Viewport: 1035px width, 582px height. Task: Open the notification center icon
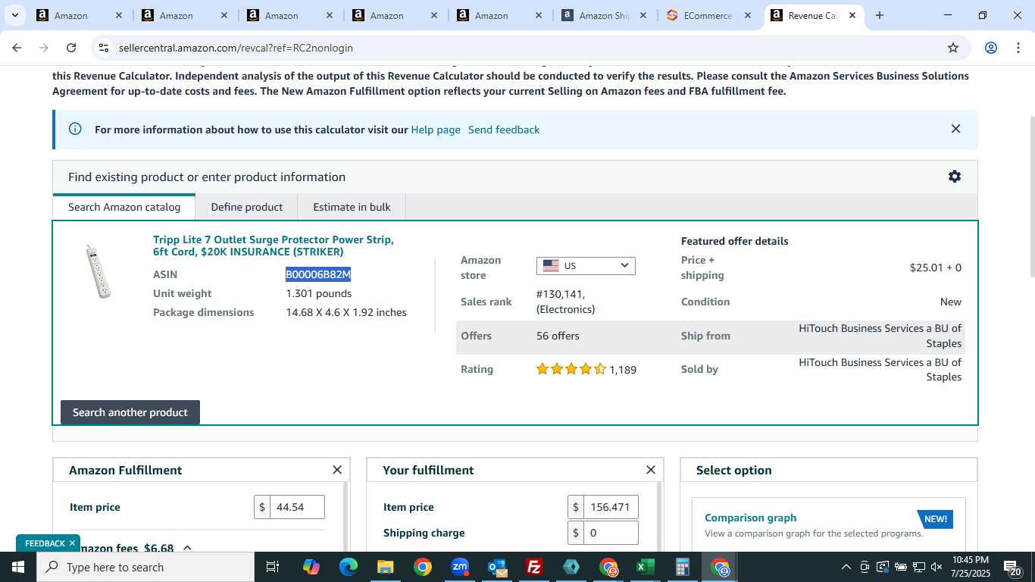tap(1013, 567)
